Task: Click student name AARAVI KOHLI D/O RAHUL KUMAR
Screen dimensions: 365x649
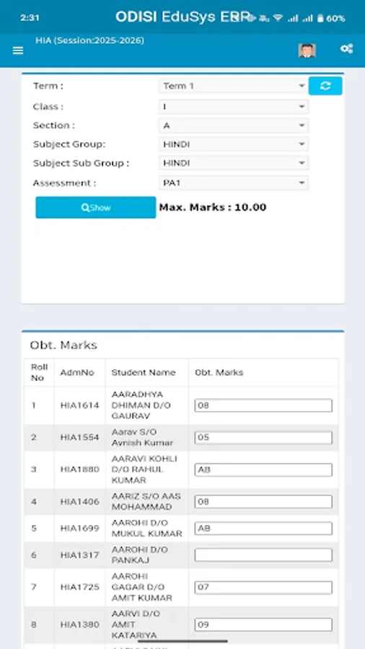Action: click(x=144, y=469)
